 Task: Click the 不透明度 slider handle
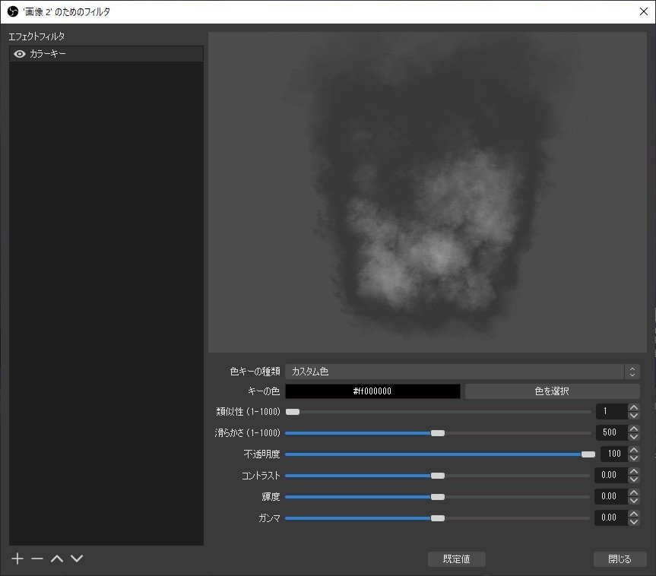[x=588, y=454]
